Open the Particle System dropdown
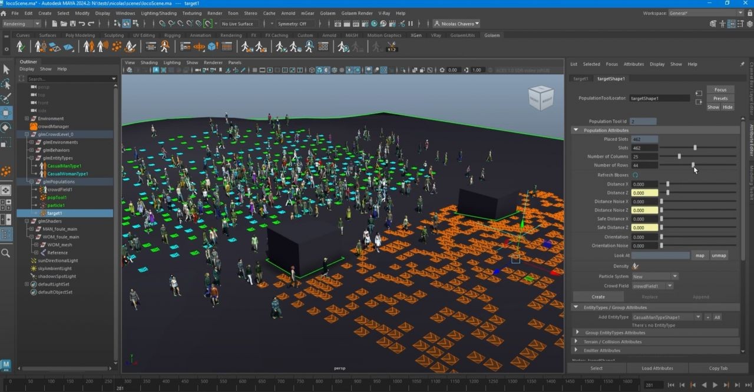Image resolution: width=754 pixels, height=392 pixels. pos(655,276)
